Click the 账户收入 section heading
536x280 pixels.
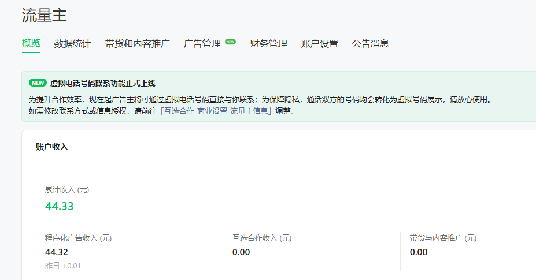click(x=52, y=147)
